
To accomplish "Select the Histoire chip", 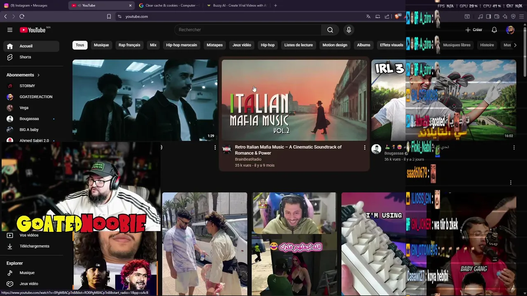I will [x=487, y=45].
